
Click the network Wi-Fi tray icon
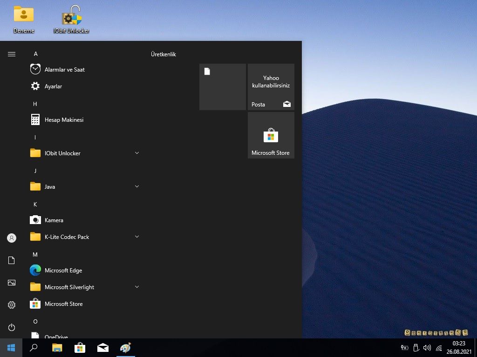(439, 348)
